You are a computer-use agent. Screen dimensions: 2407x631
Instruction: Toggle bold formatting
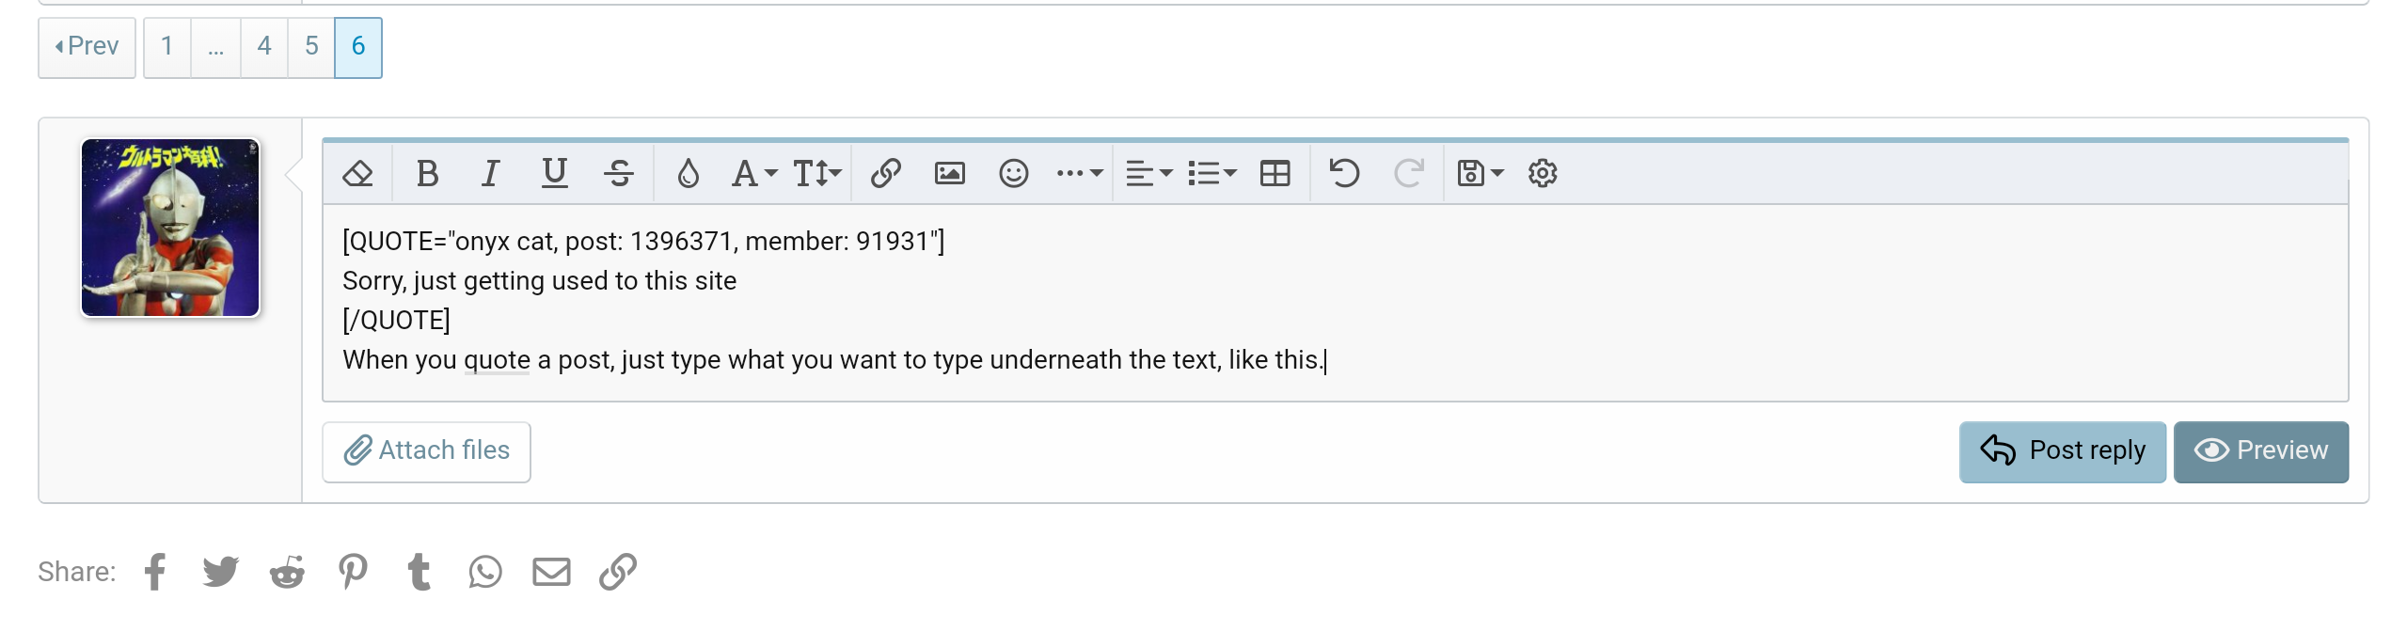tap(427, 174)
